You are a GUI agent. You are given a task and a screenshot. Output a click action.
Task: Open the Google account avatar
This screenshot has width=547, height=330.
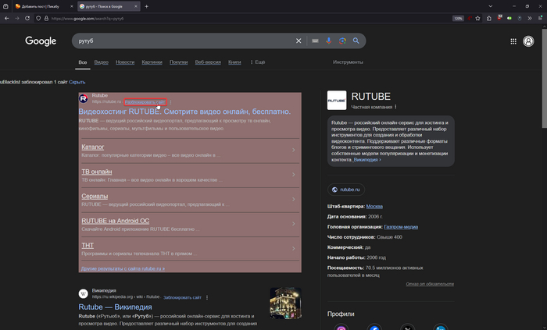click(528, 41)
